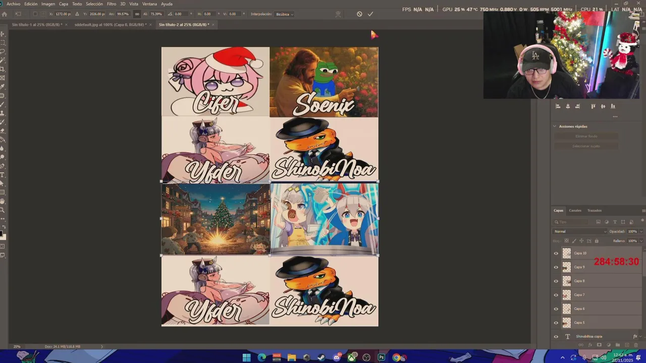Click the Eliminar fondo button

pyautogui.click(x=586, y=136)
